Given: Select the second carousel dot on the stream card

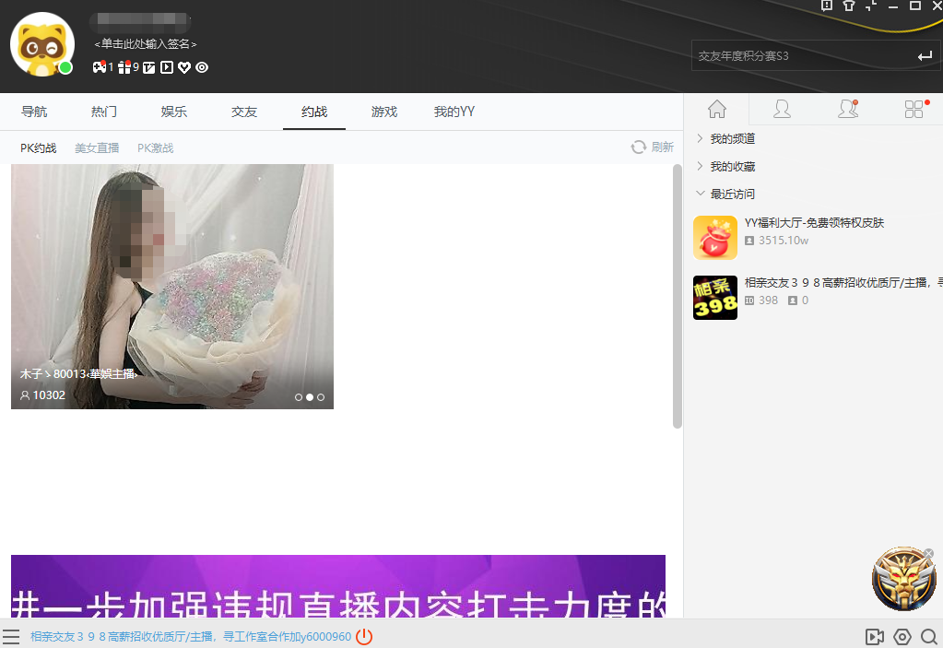Looking at the screenshot, I should [x=309, y=396].
